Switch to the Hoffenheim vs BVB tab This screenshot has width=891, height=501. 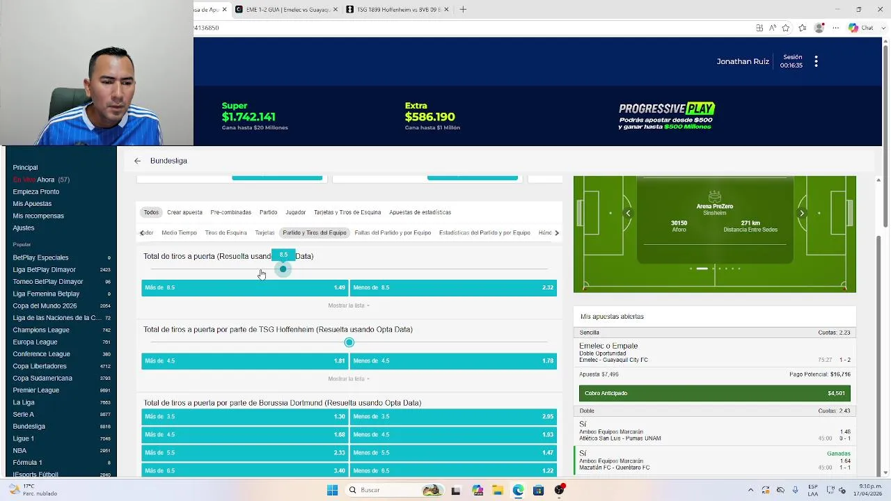pyautogui.click(x=397, y=10)
